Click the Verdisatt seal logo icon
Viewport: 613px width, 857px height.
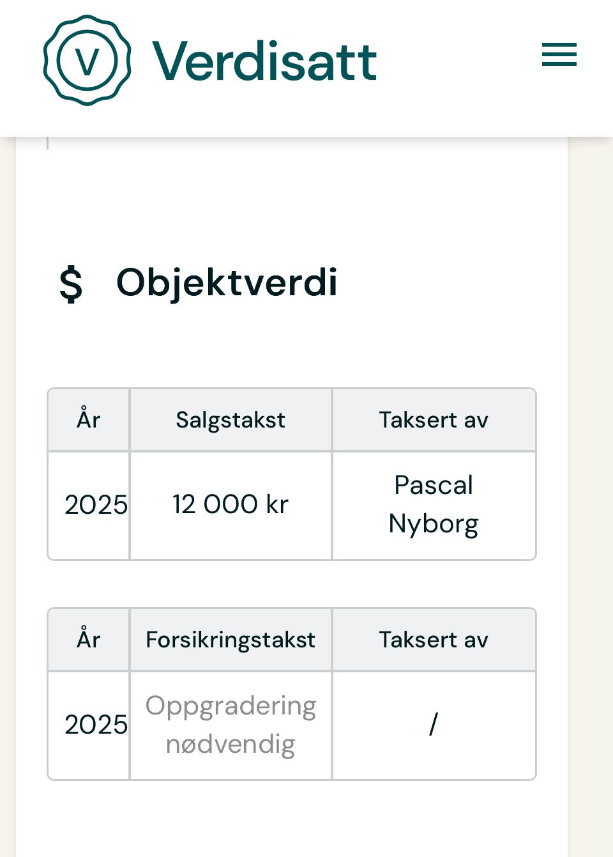click(87, 61)
